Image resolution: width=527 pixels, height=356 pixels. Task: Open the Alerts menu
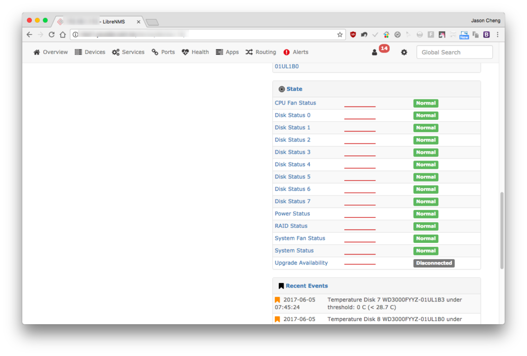[296, 52]
